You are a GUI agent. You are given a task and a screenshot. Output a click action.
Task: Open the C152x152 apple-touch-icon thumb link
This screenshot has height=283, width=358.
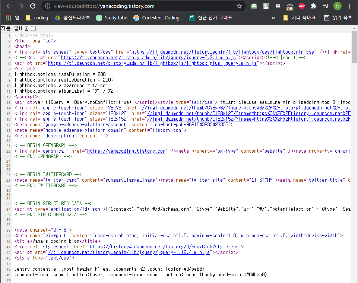pyautogui.click(x=249, y=119)
